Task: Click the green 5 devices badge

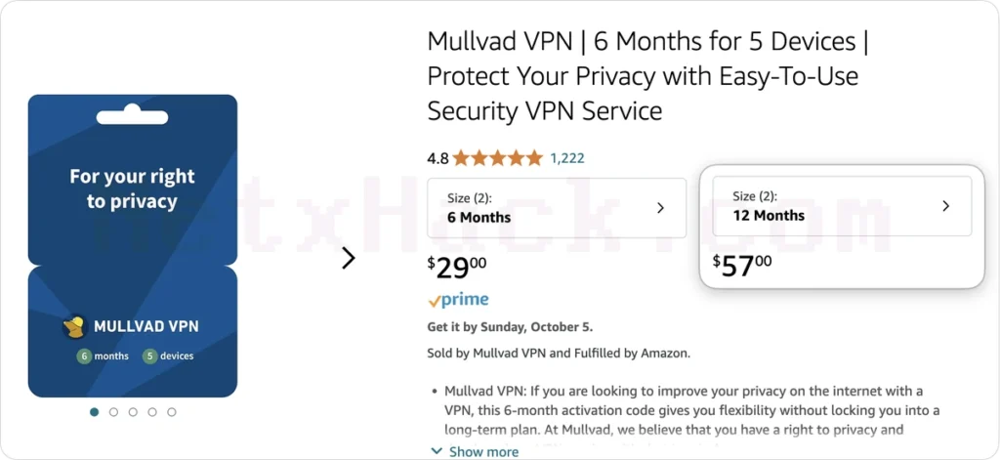Action: pos(150,356)
